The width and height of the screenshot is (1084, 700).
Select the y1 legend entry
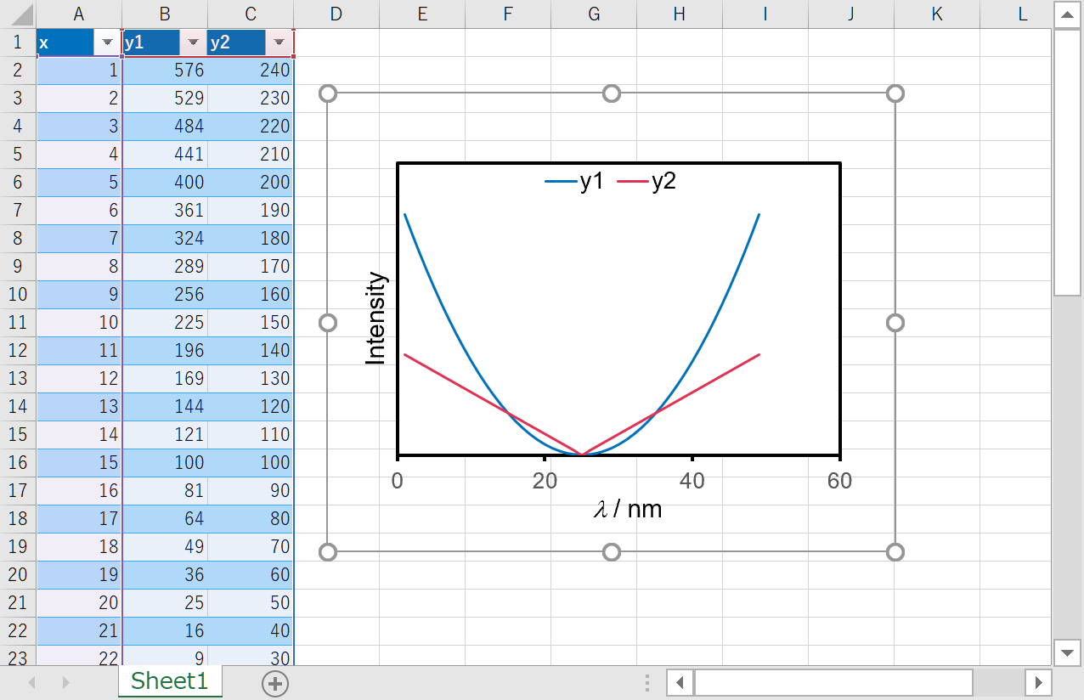pos(574,181)
